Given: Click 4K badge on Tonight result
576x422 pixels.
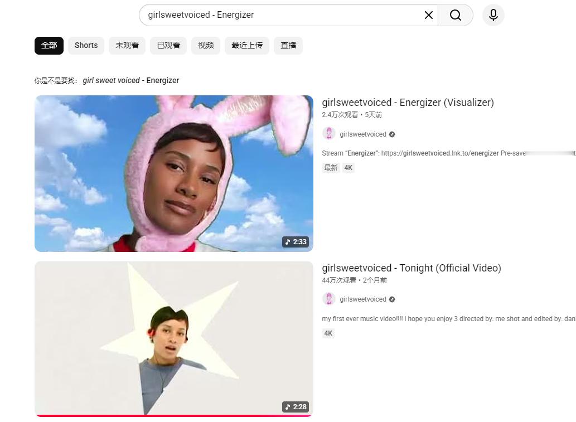Looking at the screenshot, I should click(328, 333).
